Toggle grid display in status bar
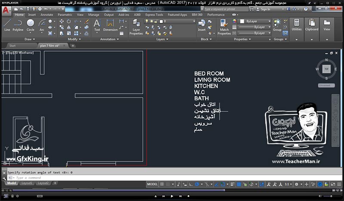The width and height of the screenshot is (344, 201). [162, 184]
